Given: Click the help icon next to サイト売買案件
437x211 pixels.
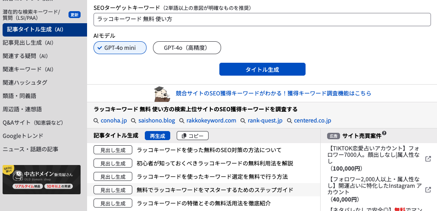Looking at the screenshot, I should [384, 133].
